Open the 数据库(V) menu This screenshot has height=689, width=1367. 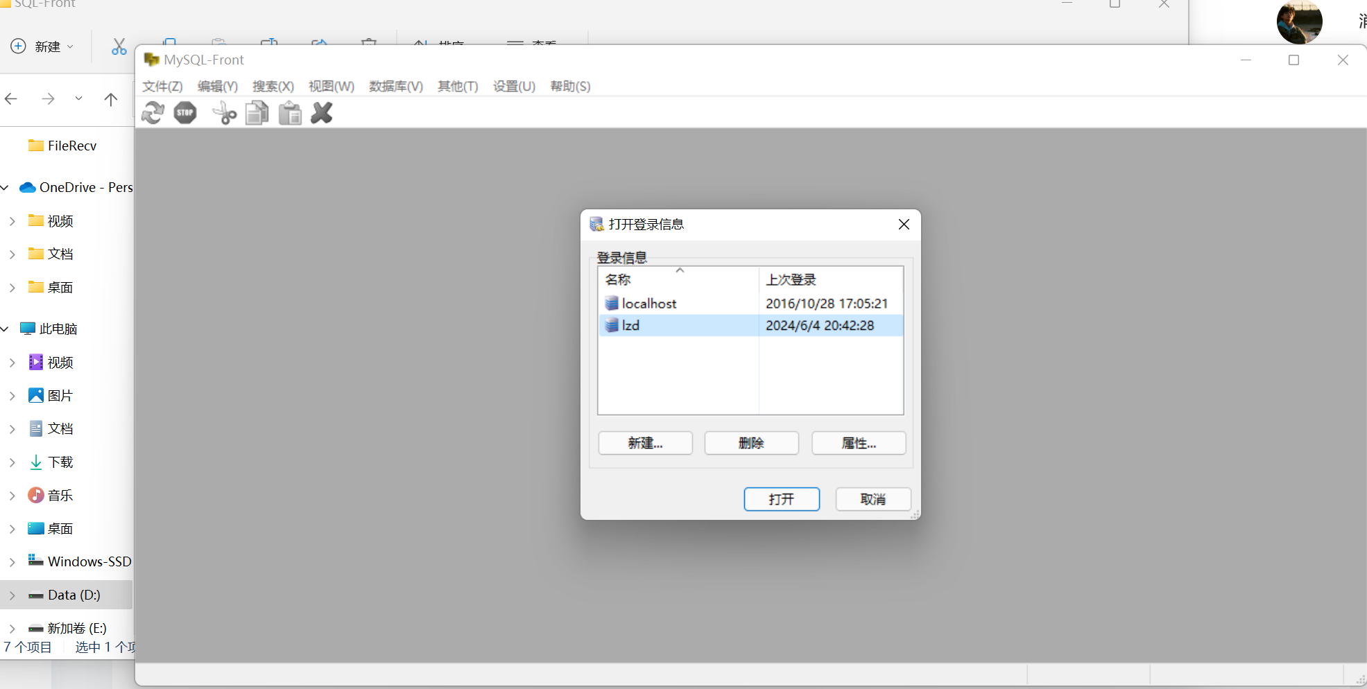[396, 86]
